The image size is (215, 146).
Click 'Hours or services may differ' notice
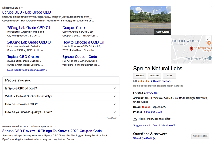point(154,119)
